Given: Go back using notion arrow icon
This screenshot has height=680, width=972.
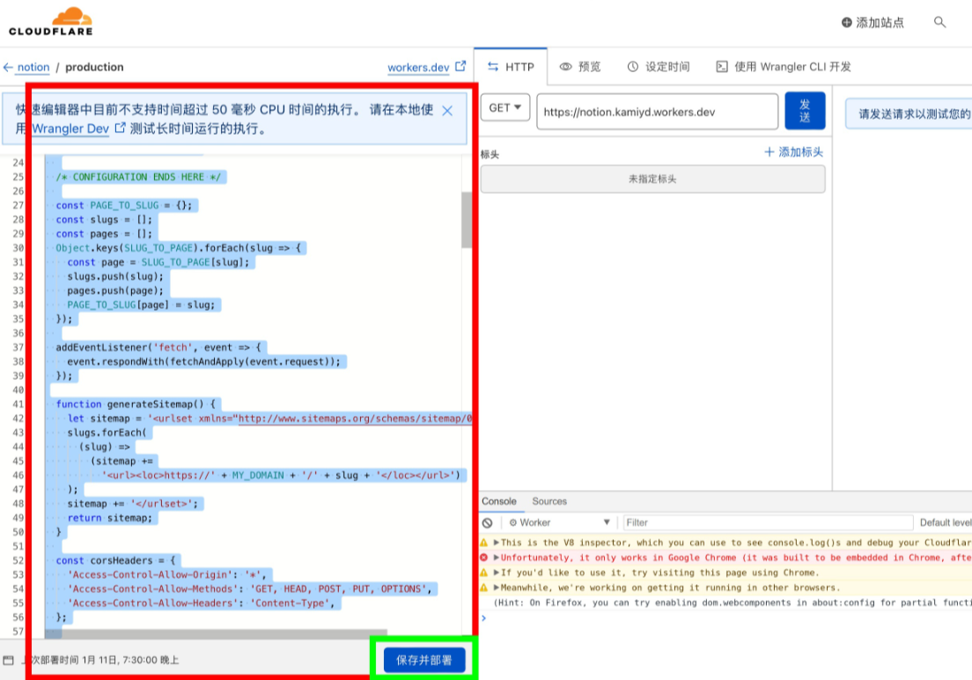Looking at the screenshot, I should click(x=8, y=67).
